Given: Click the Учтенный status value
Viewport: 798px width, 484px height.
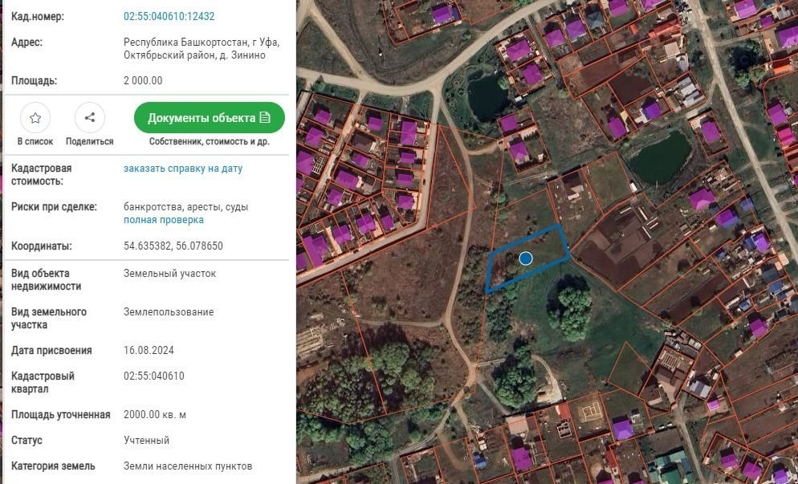Looking at the screenshot, I should pos(146,440).
